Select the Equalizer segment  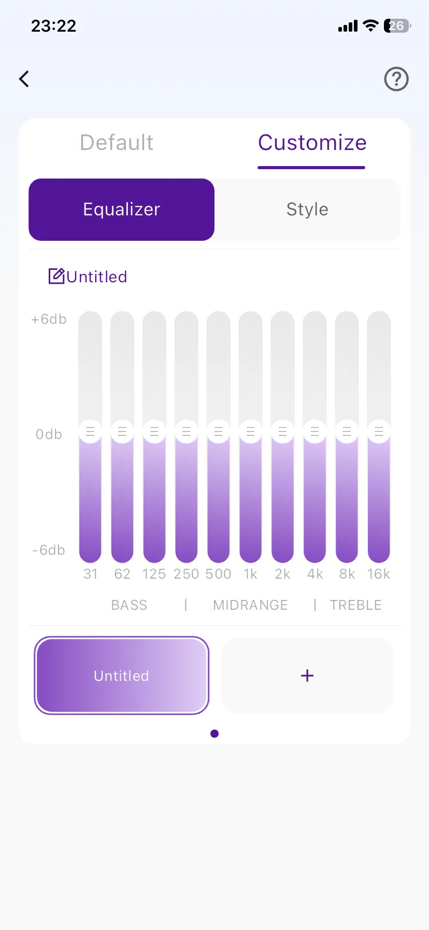pos(122,210)
